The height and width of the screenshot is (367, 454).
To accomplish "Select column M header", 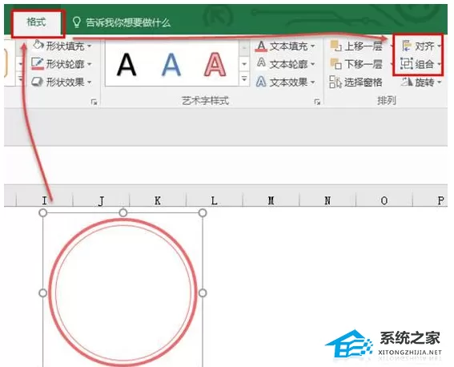I will click(x=271, y=200).
